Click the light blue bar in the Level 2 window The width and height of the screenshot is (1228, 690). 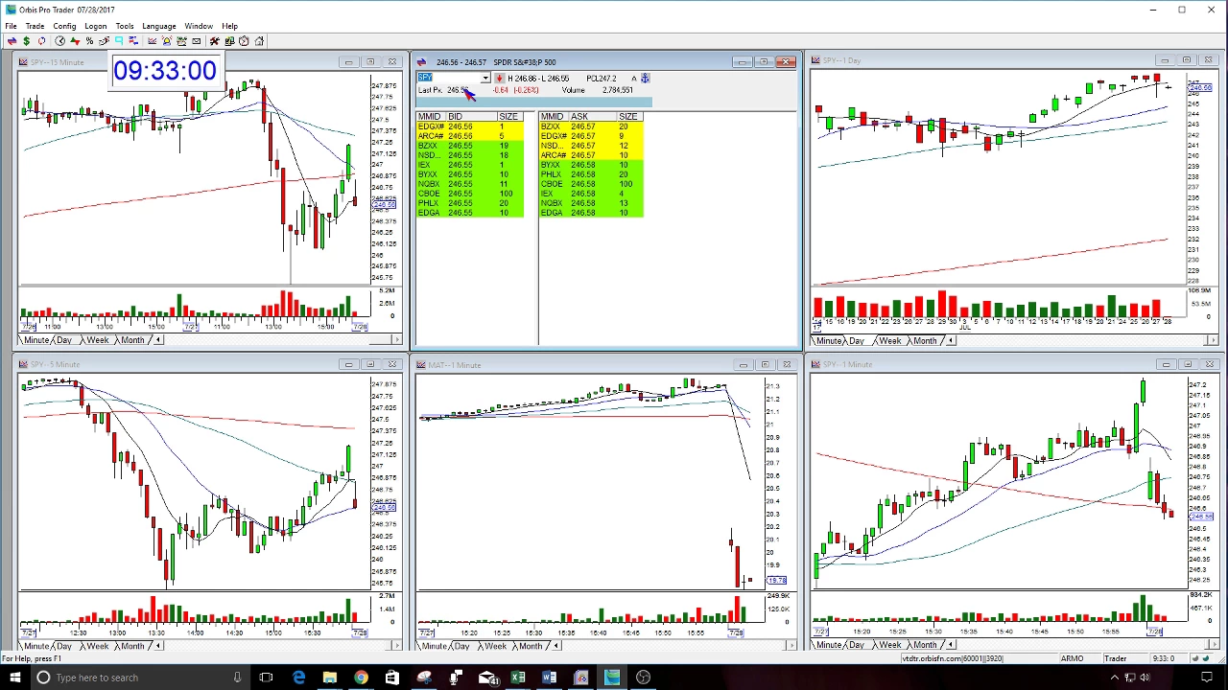tap(533, 102)
